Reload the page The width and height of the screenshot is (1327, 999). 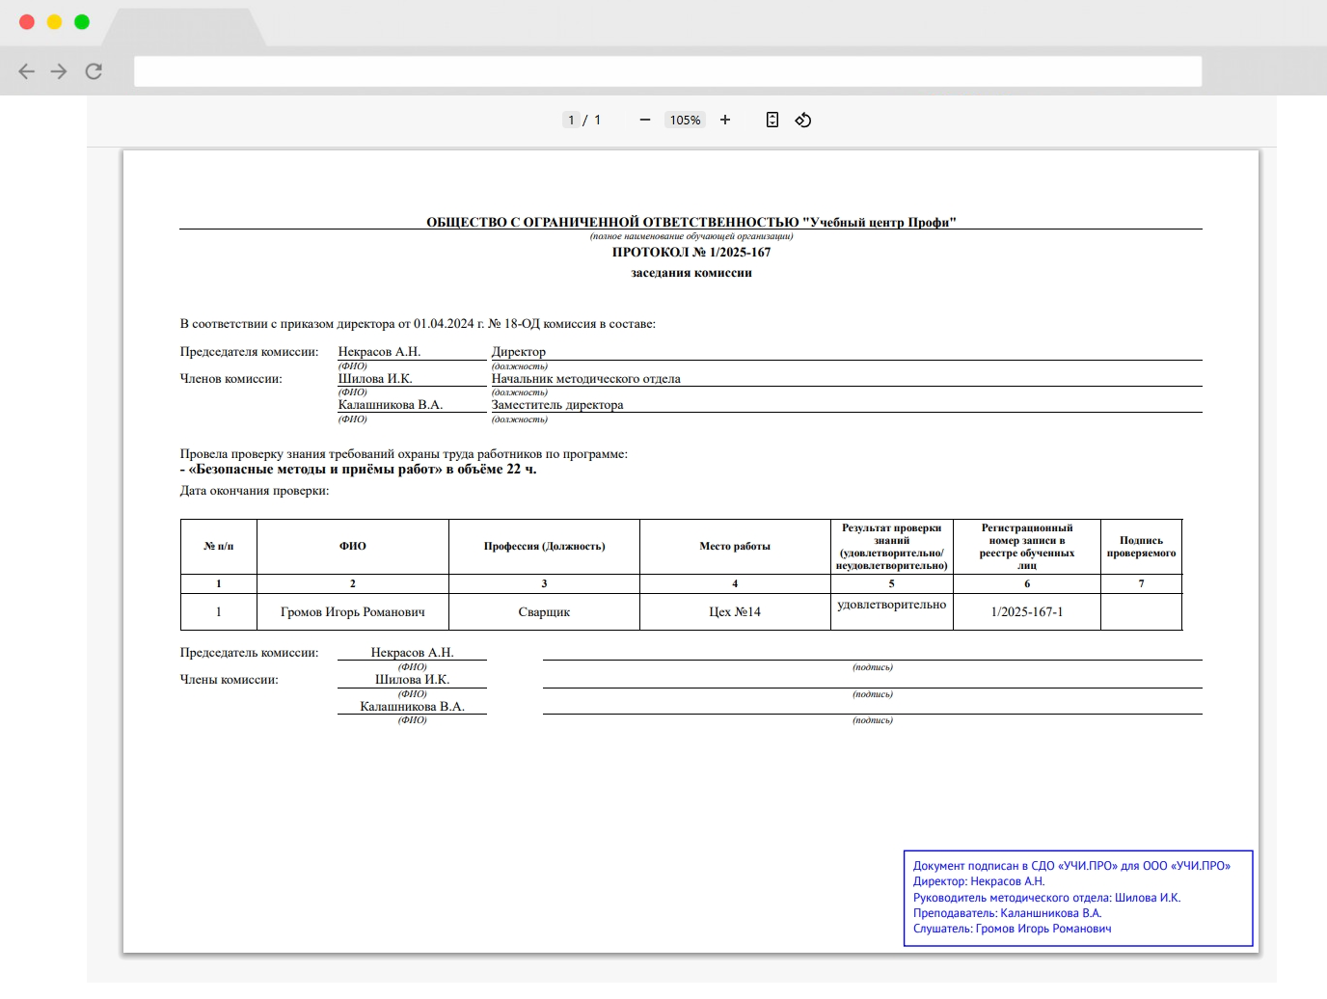click(94, 71)
